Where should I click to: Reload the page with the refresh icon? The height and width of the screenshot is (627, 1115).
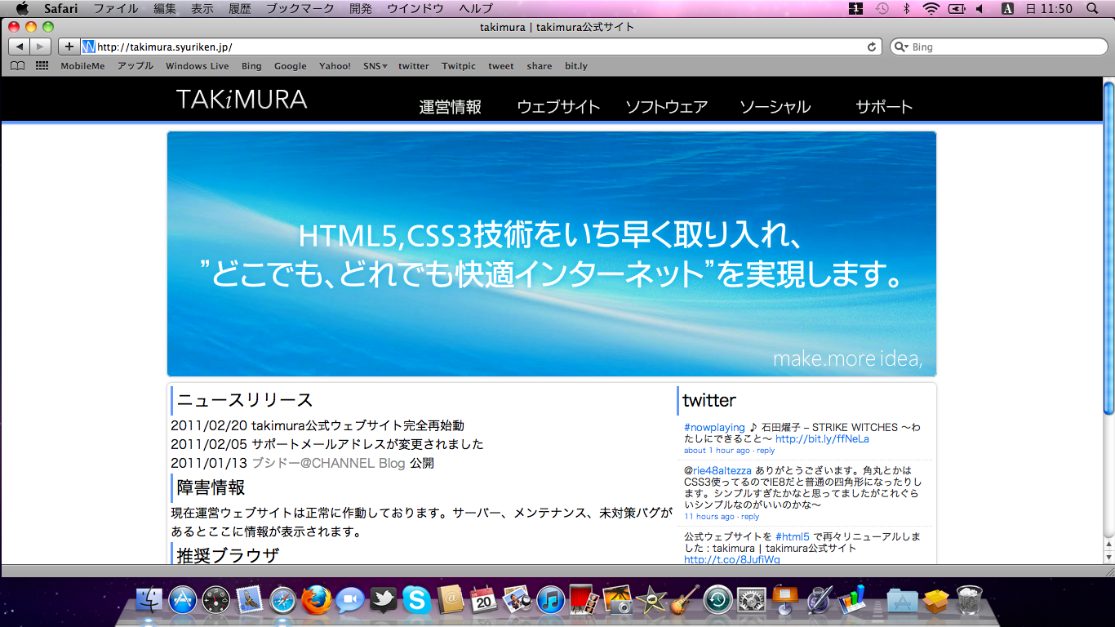coord(872,47)
